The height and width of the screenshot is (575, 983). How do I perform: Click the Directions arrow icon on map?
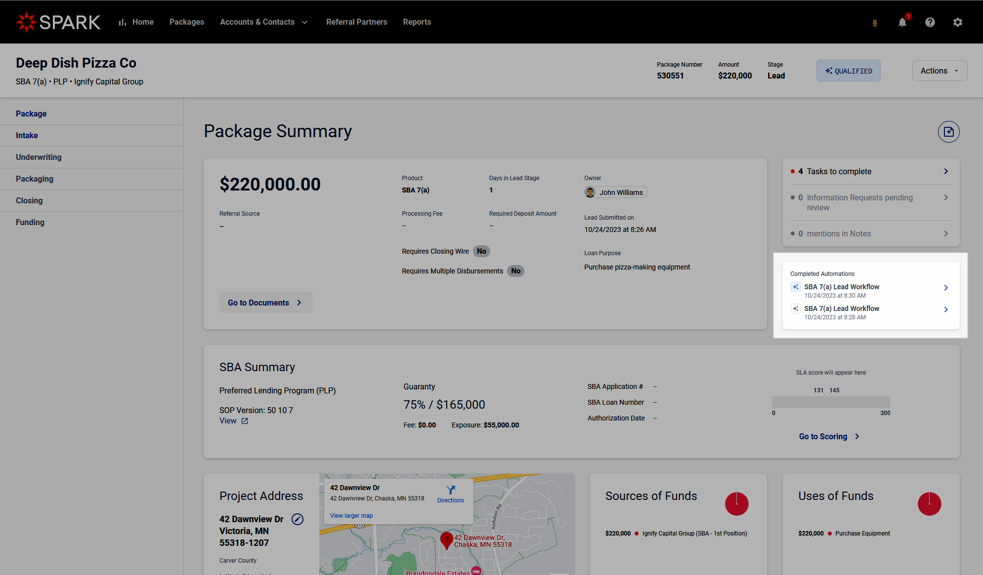coord(451,490)
